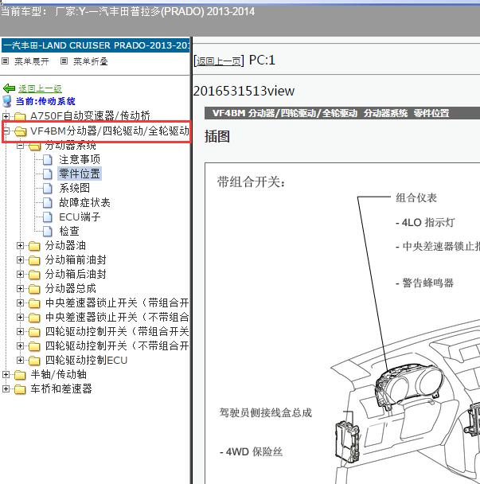Click 菜单展开 text button
Image resolution: width=480 pixels, height=484 pixels.
point(32,61)
